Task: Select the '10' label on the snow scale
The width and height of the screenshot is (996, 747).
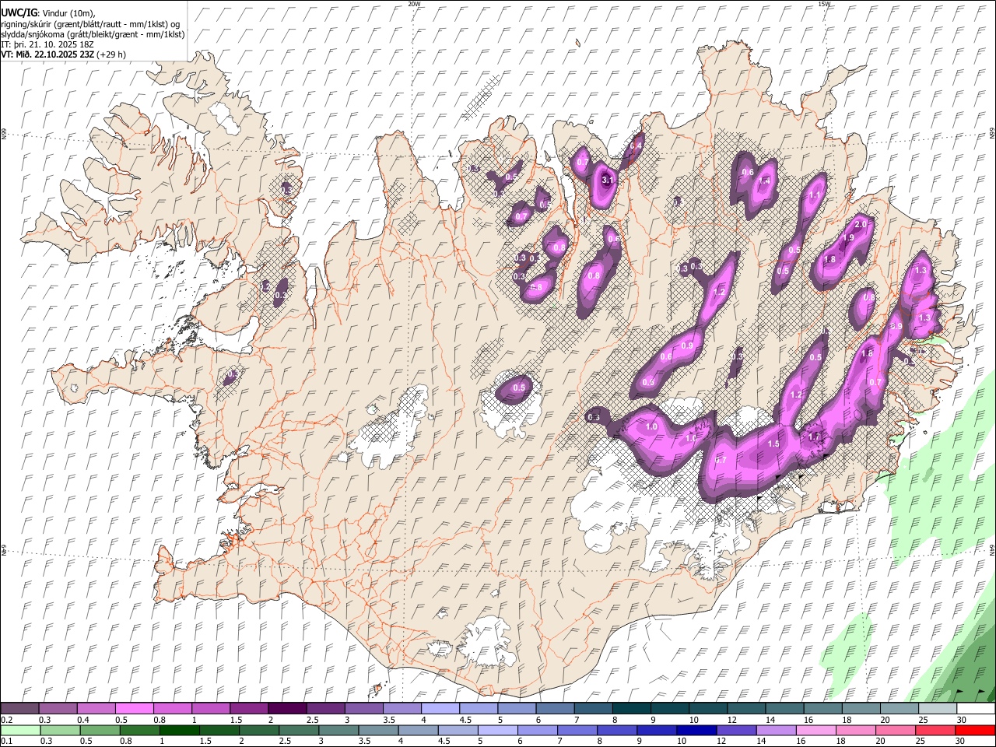Action: pos(694,720)
